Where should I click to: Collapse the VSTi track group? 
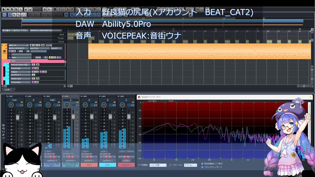[x=9, y=61]
